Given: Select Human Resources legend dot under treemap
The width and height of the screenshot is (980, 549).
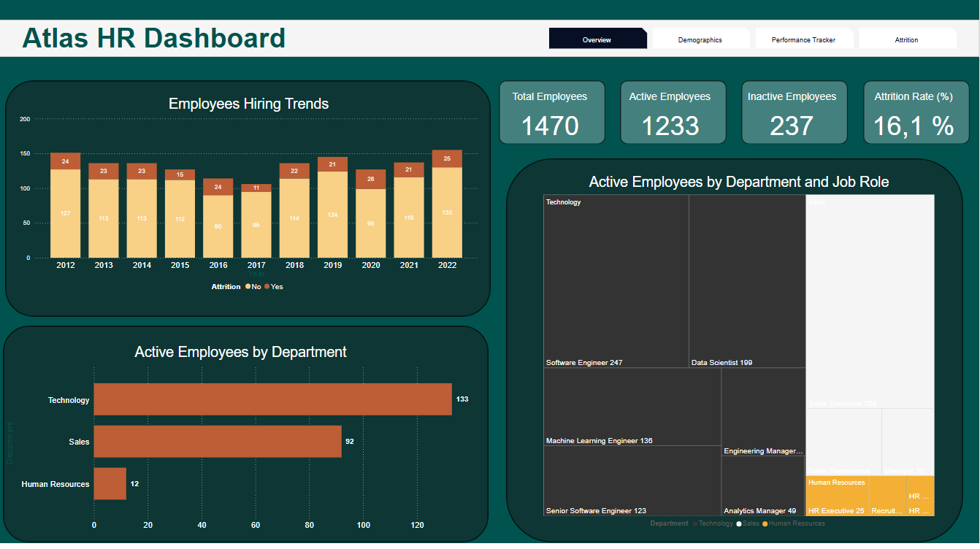Looking at the screenshot, I should (765, 523).
